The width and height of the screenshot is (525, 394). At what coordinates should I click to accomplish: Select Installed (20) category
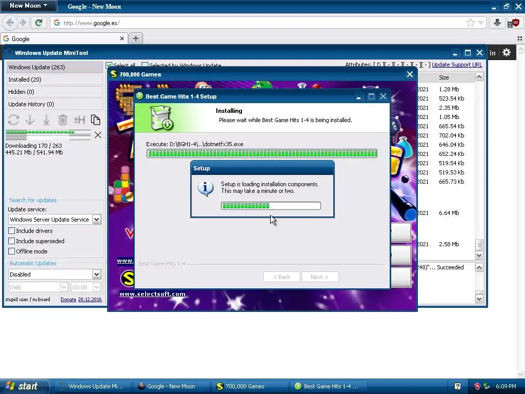coord(54,80)
